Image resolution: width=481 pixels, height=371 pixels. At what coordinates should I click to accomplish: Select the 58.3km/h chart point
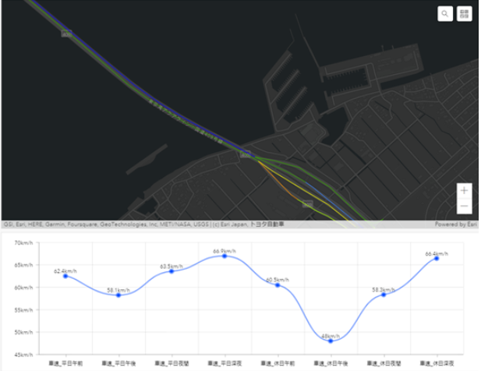384,295
